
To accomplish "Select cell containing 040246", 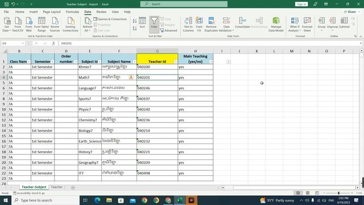I will click(x=158, y=88).
